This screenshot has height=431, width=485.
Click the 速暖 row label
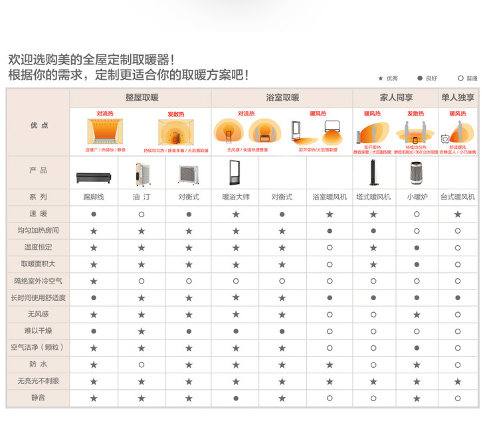[38, 214]
